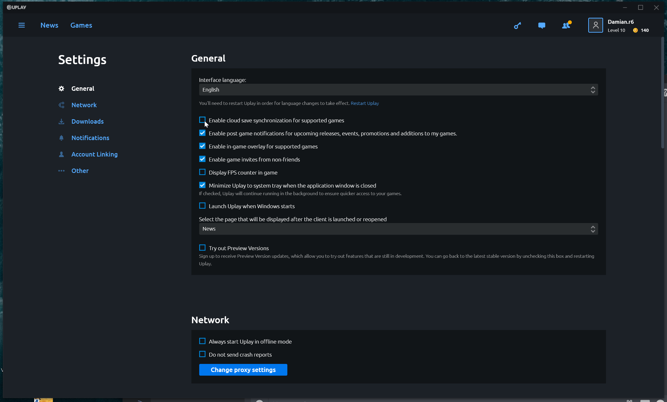Image resolution: width=667 pixels, height=402 pixels.
Task: Click the Downloads arrow icon in sidebar
Action: tap(62, 121)
